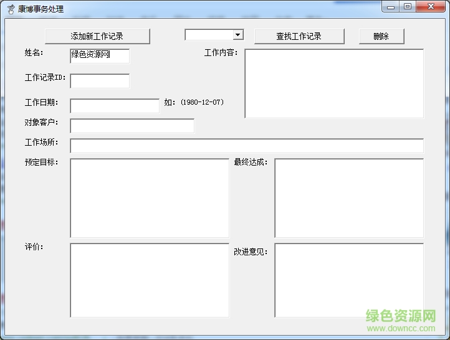This screenshot has width=450, height=340.
Task: Click the 姓名: label
Action: (x=34, y=52)
